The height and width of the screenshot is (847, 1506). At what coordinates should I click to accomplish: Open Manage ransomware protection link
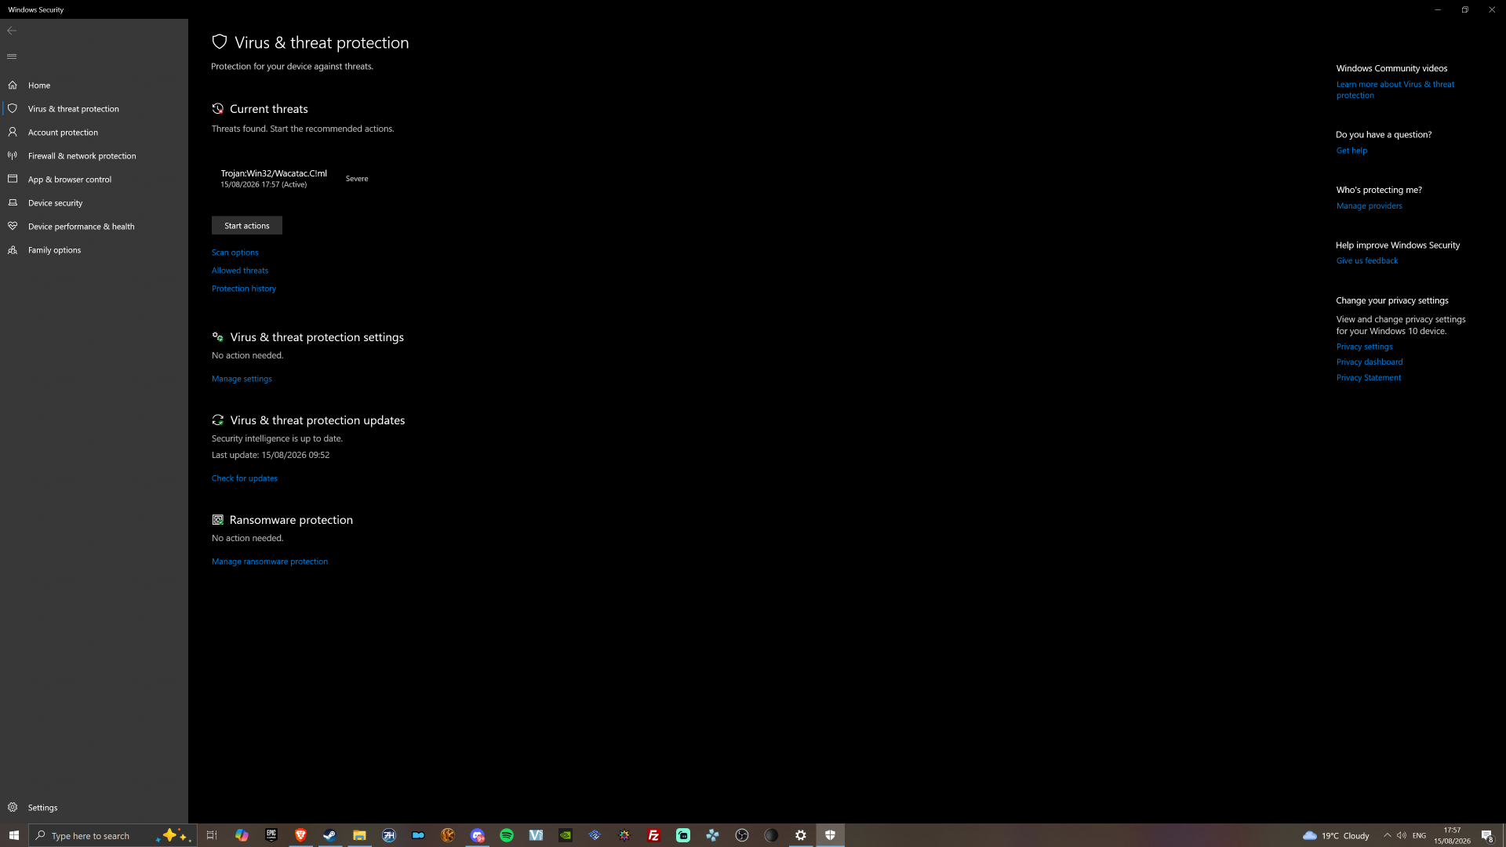tap(270, 561)
